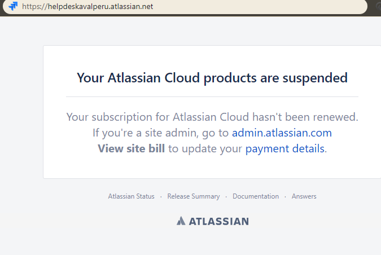Click the ATLASSIAN wordmark text in footer
This screenshot has height=255, width=381.
(218, 221)
